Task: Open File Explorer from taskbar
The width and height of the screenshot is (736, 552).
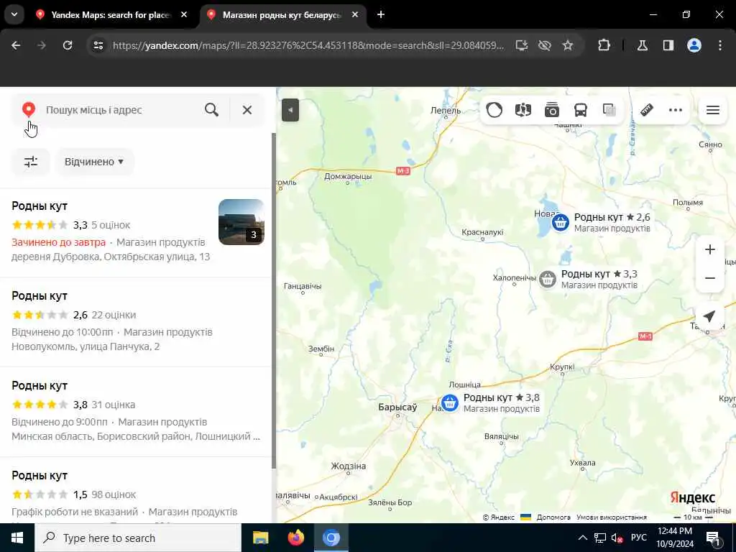Action: coord(260,538)
